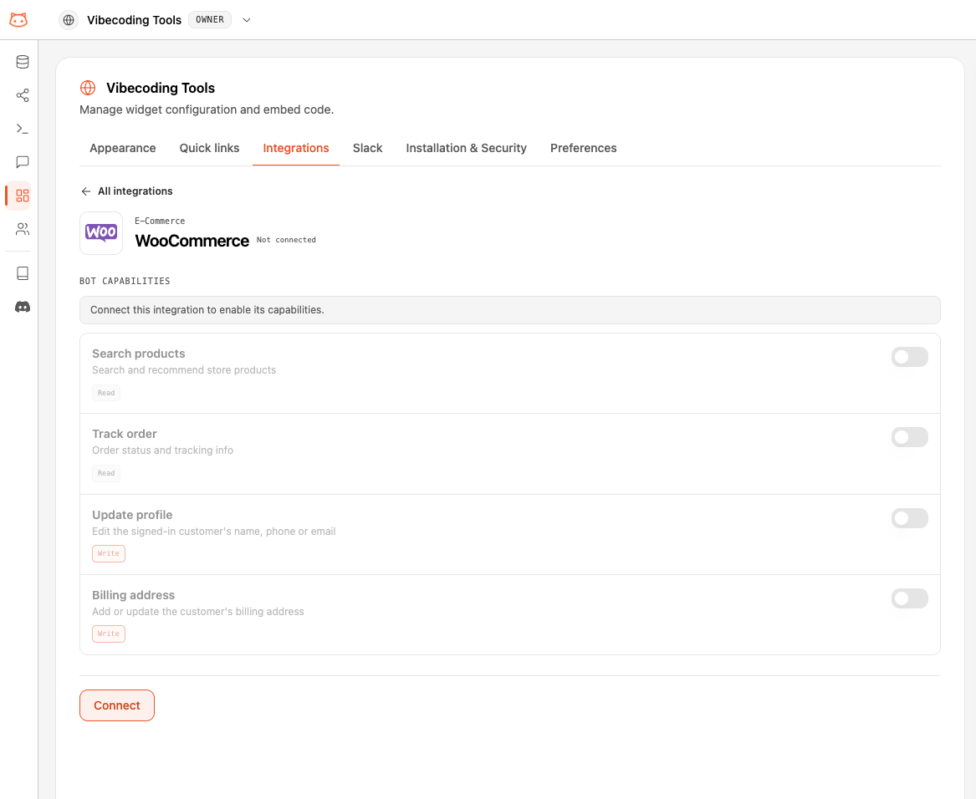Click the Write tag under Update profile
The height and width of the screenshot is (799, 976).
109,553
